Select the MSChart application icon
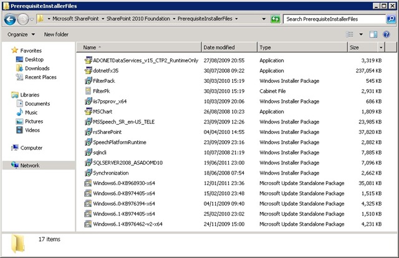 point(88,112)
